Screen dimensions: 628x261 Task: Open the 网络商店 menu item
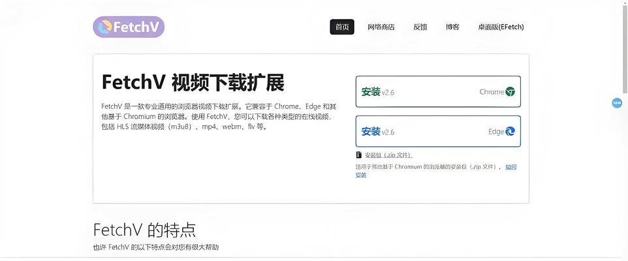[x=381, y=27]
